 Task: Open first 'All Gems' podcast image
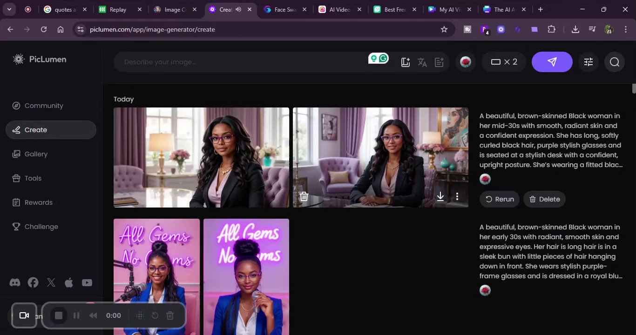(x=156, y=277)
